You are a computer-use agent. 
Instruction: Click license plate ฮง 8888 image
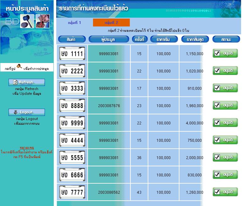coord(72,106)
